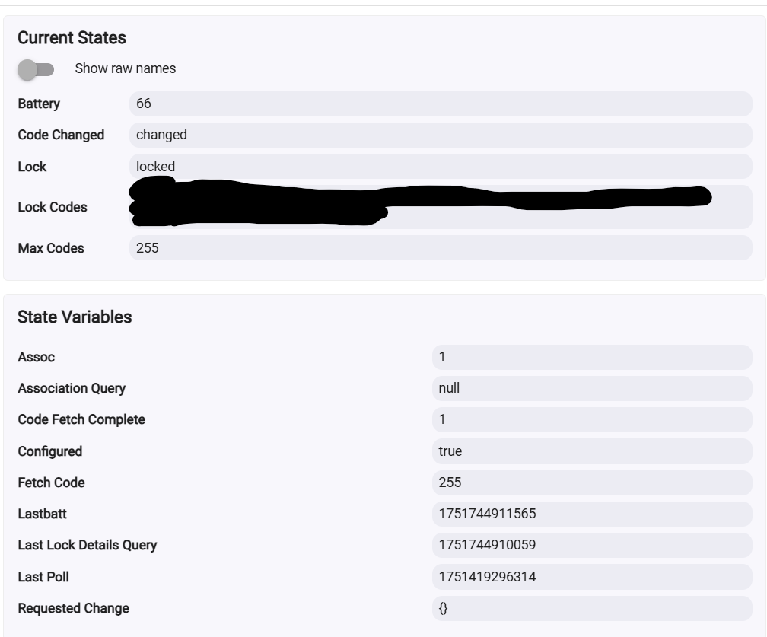Click the Lock Codes label
Viewport: 767px width, 637px height.
click(53, 207)
